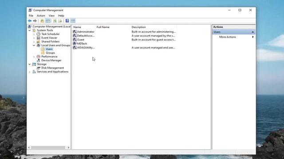Screen dimensions: 284x159
Task: Collapse the Storage tree node
Action: 30,64
